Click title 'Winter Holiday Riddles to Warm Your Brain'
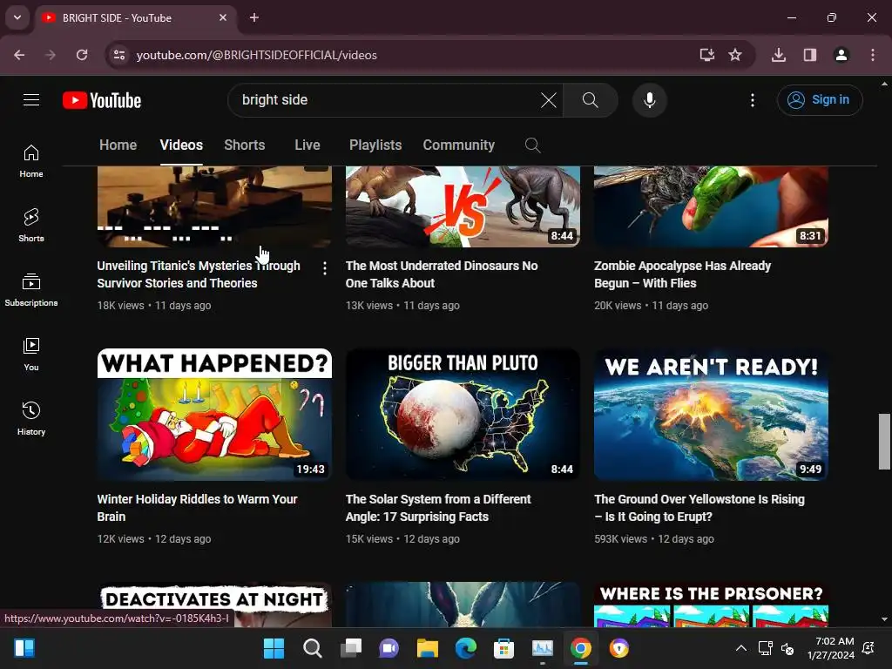Image resolution: width=892 pixels, height=669 pixels. point(197,508)
